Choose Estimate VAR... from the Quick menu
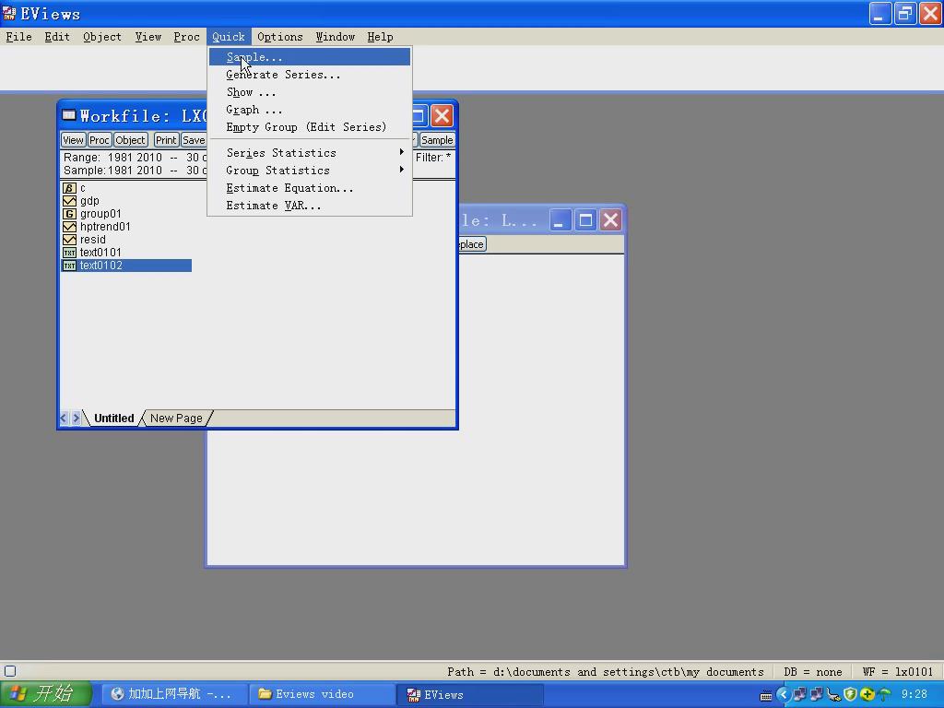Image resolution: width=944 pixels, height=708 pixels. 310,206
